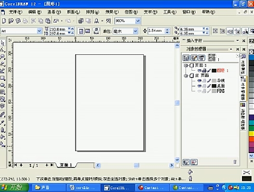The width and height of the screenshot is (254, 192).
Task: Open the units 毫米 dropdown
Action: [x=135, y=31]
